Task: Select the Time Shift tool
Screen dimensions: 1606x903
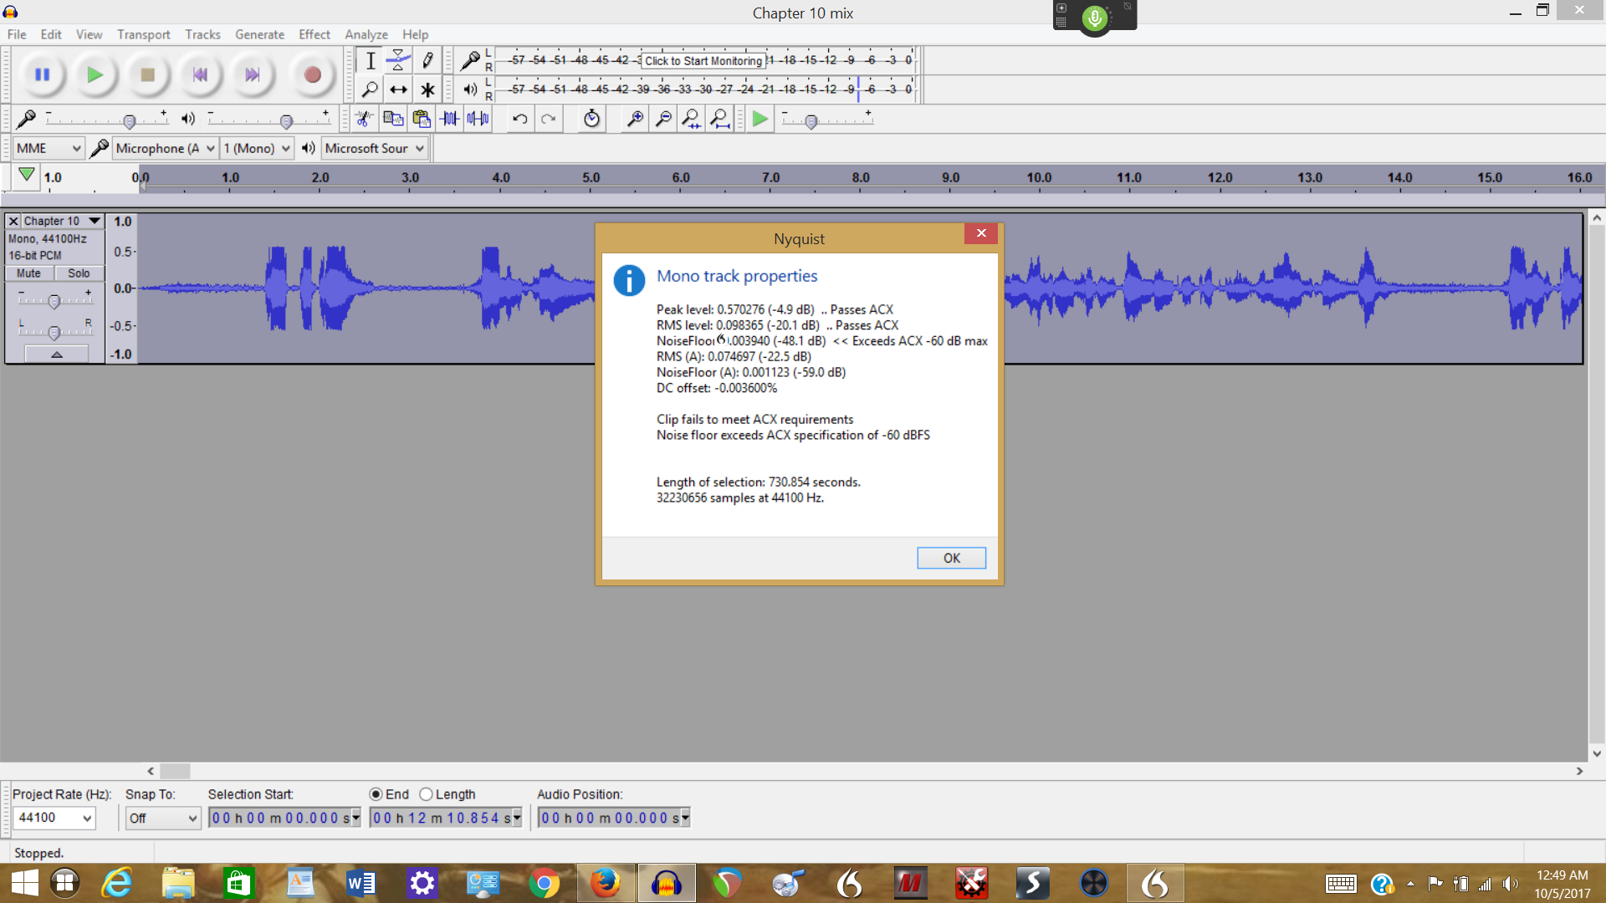Action: point(398,89)
